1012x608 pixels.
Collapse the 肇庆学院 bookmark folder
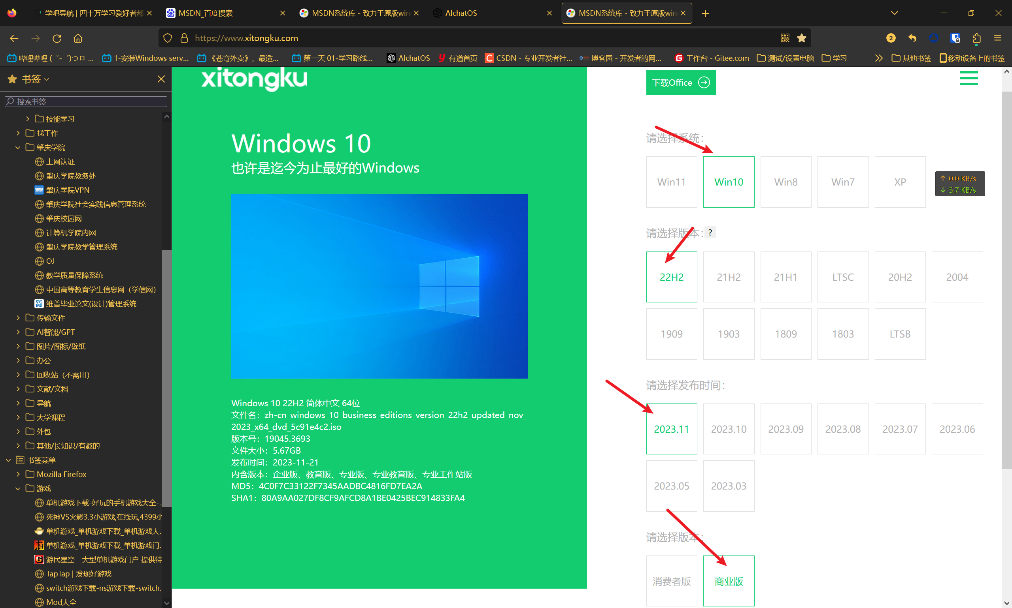(18, 148)
